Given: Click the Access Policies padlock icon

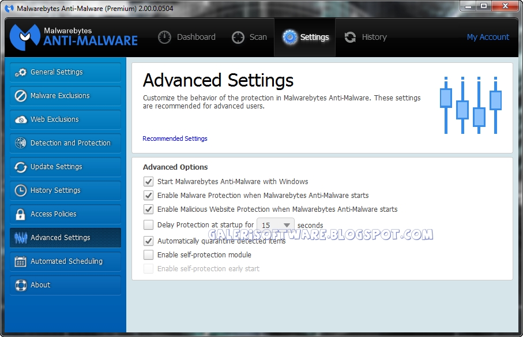Looking at the screenshot, I should (x=20, y=214).
